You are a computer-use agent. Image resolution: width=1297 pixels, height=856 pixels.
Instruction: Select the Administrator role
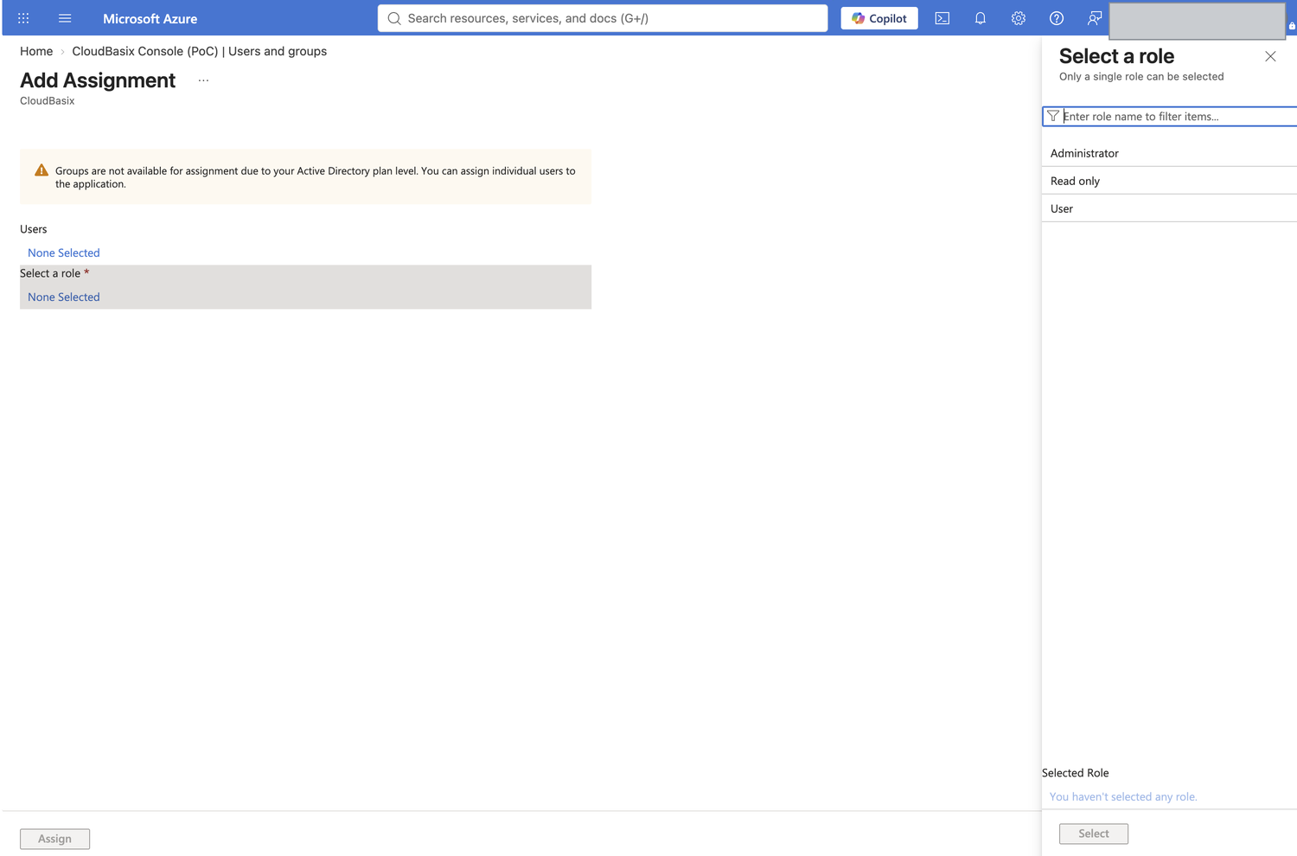[1169, 153]
